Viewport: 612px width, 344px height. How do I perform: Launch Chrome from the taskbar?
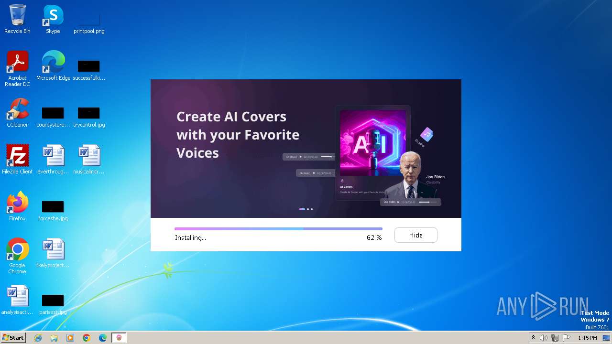[87, 338]
